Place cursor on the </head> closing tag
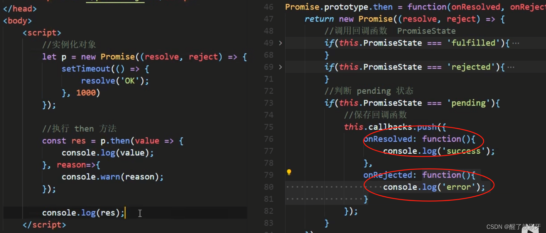546x233 pixels. tap(20, 9)
